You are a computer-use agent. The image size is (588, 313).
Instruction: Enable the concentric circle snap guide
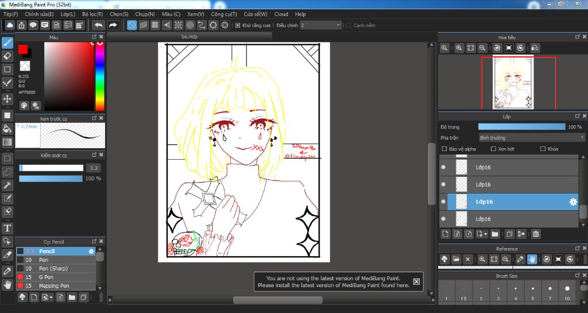point(189,25)
